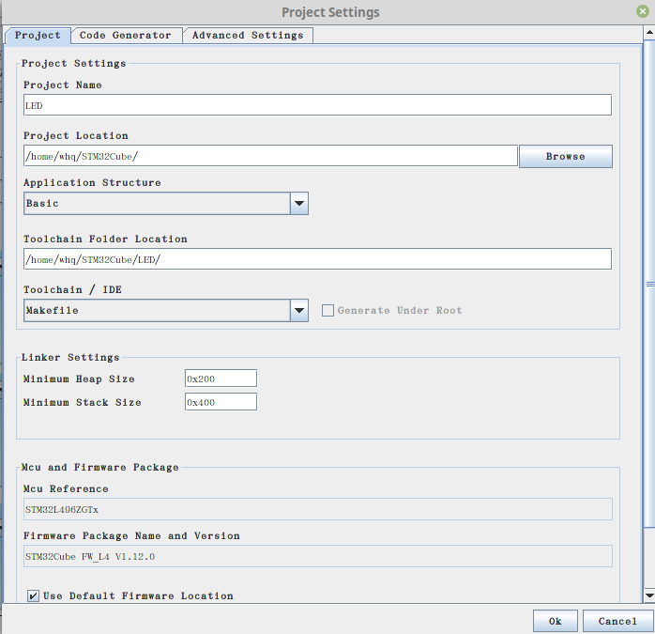Click scrollbar down arrow at bottom
The width and height of the screenshot is (655, 634).
click(x=648, y=595)
